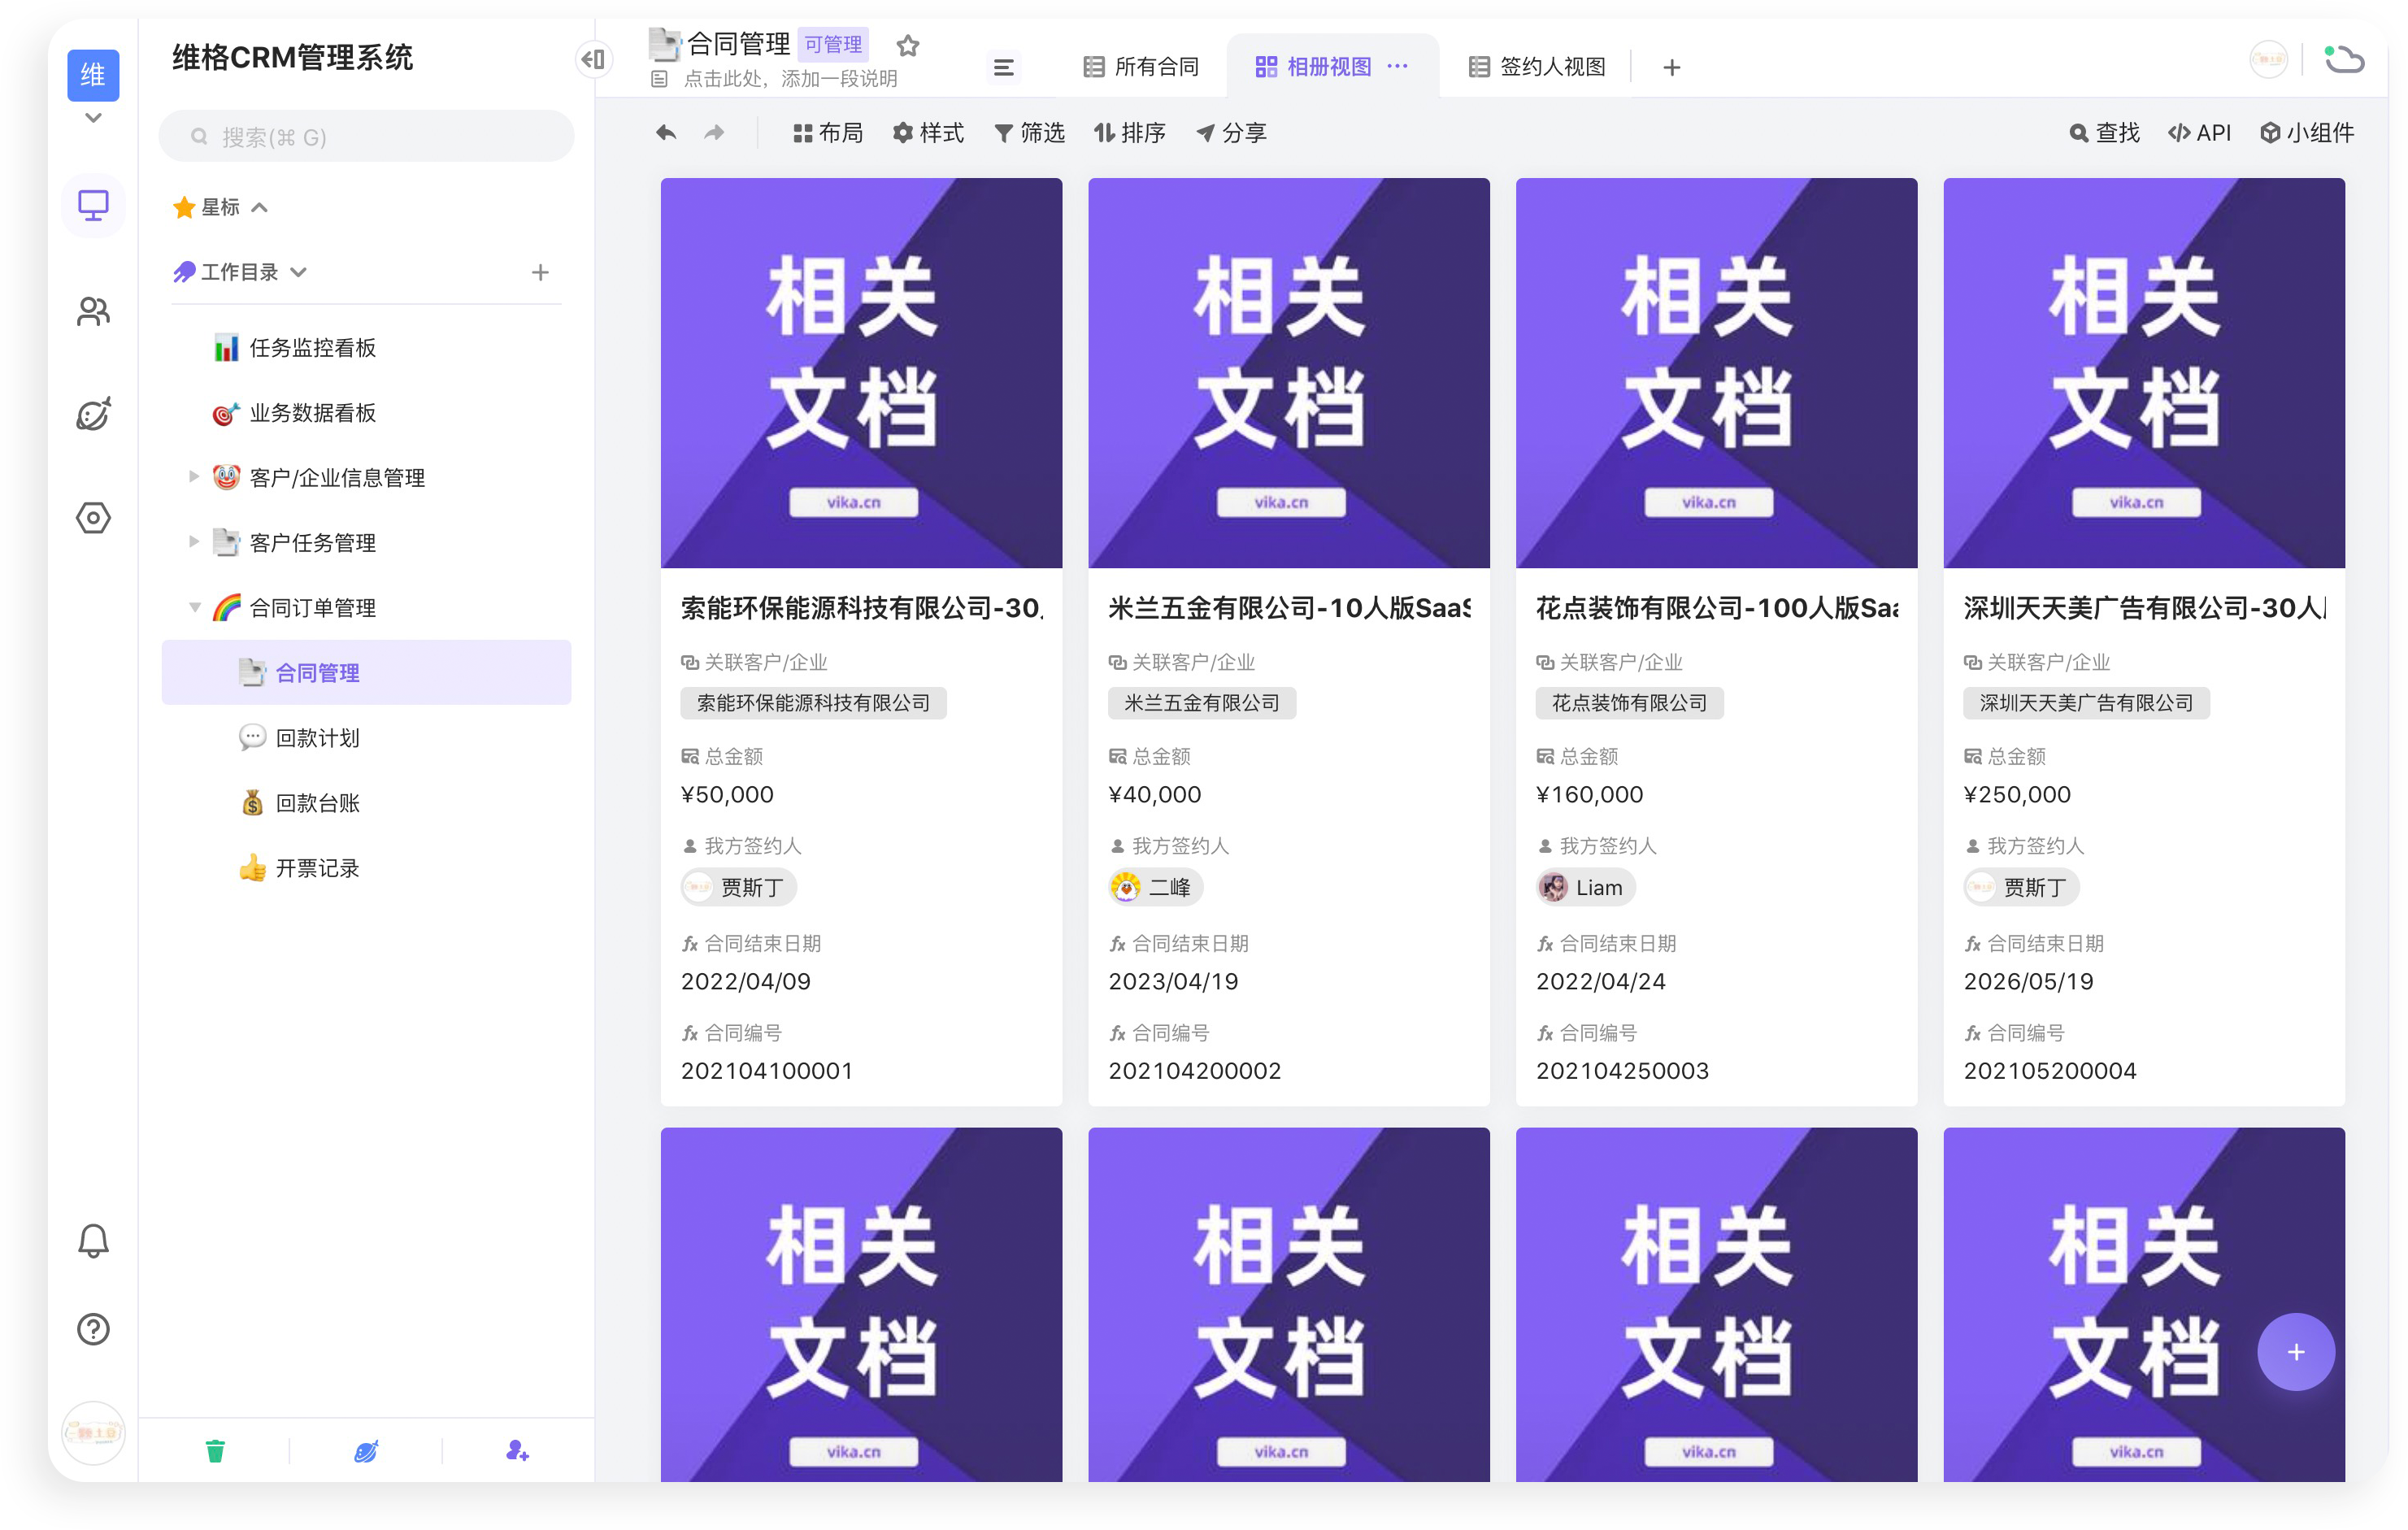Expand the 客户/企业信息管理 tree node
The image size is (2408, 1530).
(x=194, y=477)
